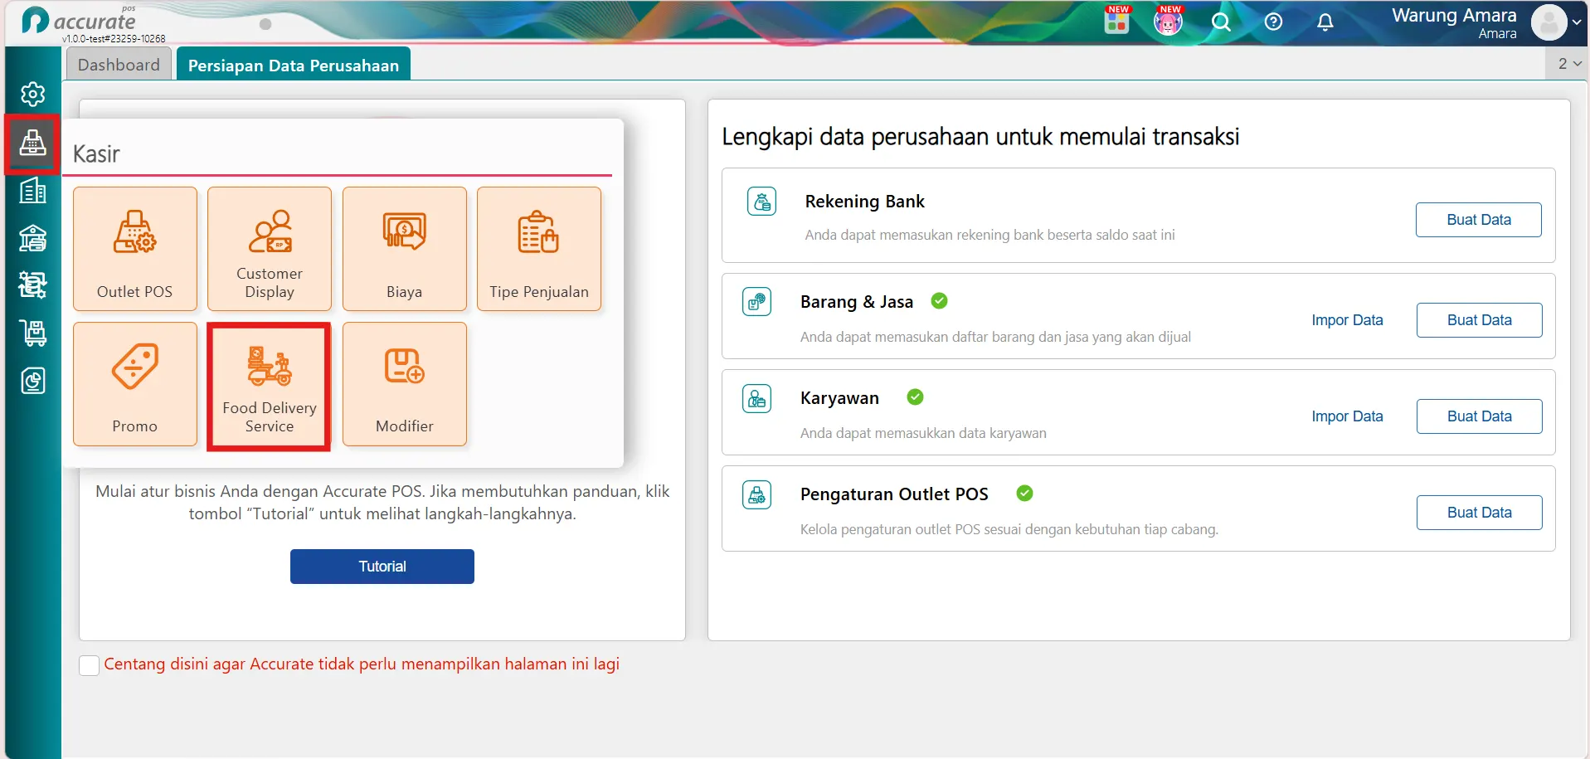
Task: Open the settings gear in sidebar
Action: point(32,95)
